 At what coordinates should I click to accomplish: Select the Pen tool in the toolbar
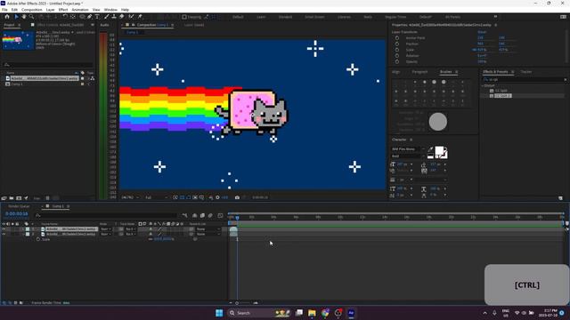[89, 17]
